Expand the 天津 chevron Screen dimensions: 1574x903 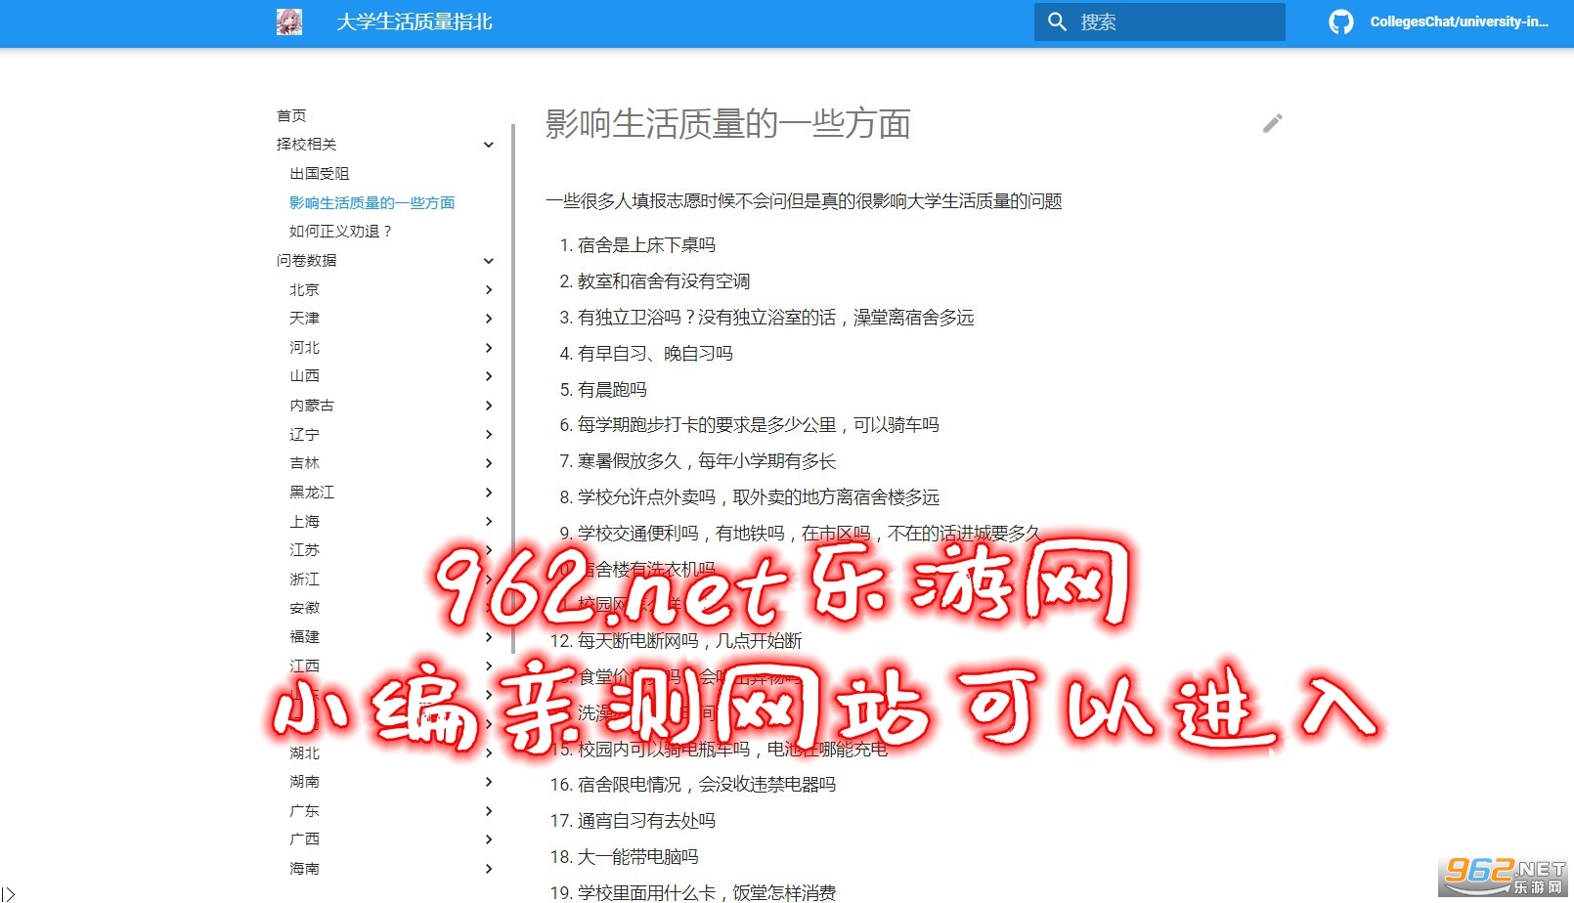coord(489,319)
